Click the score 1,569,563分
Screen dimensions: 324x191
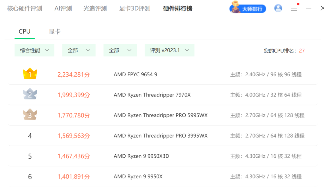point(74,136)
